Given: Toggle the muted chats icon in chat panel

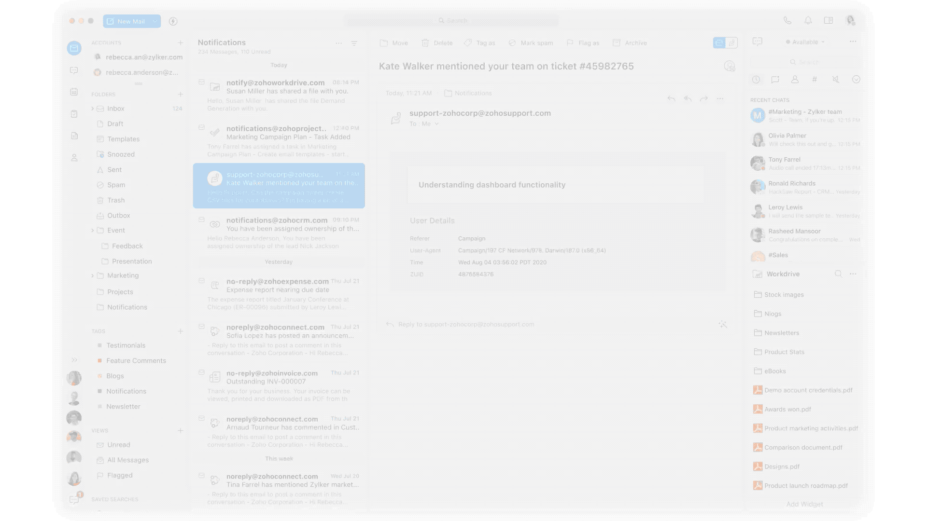Looking at the screenshot, I should click(x=835, y=80).
